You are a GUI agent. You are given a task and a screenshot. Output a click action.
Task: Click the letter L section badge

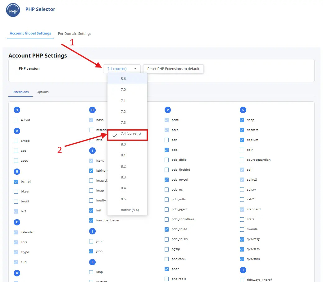pos(92,262)
